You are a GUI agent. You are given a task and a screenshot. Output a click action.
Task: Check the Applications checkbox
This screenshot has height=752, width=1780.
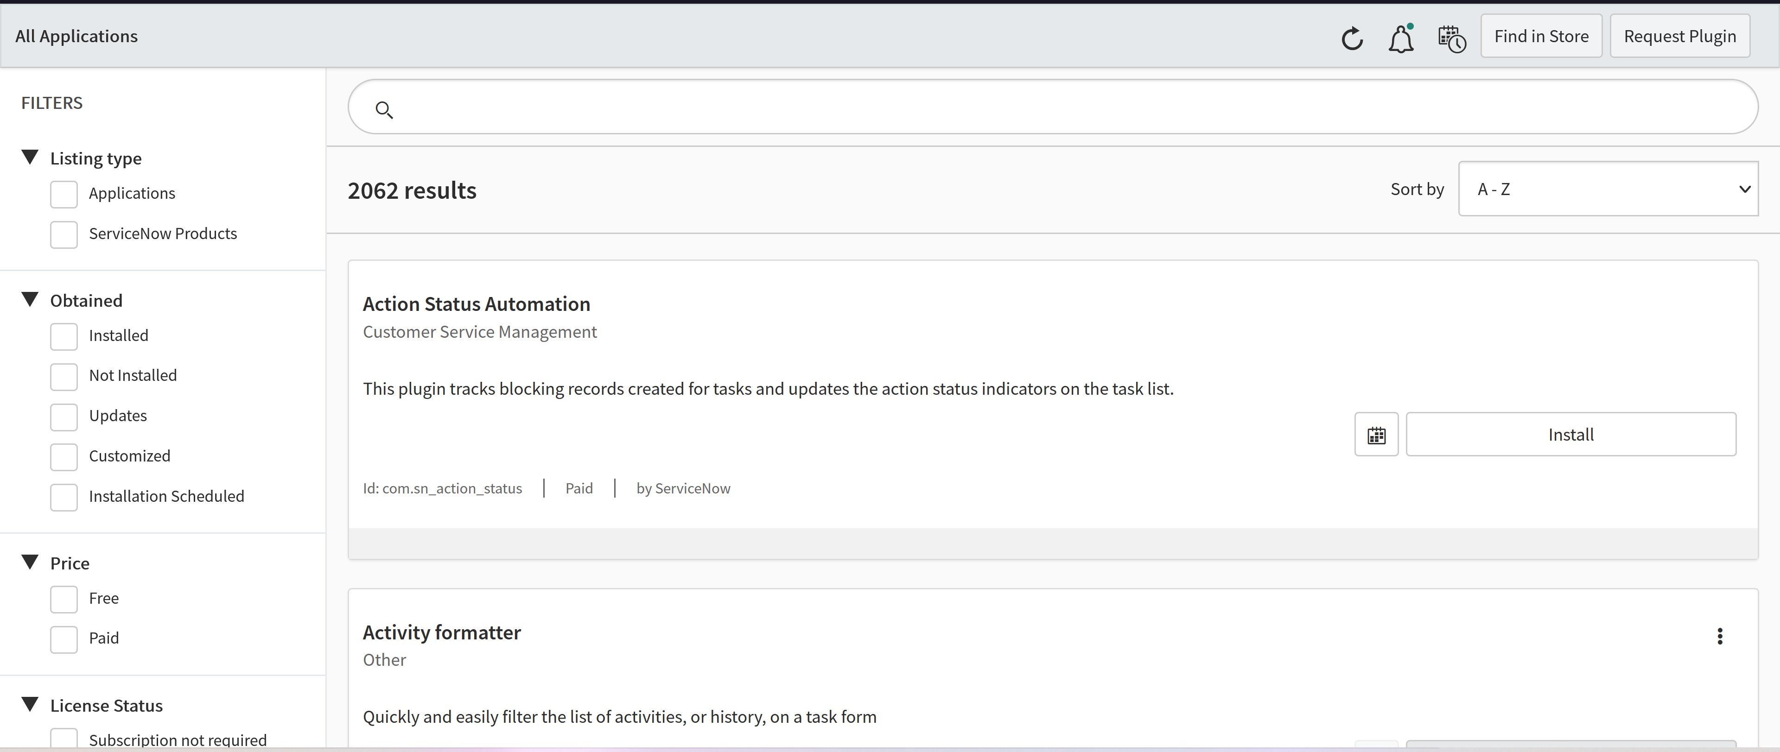point(64,194)
